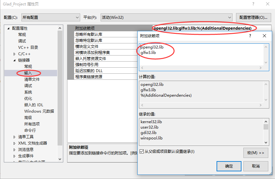The image size is (275, 179).
Task: Collapse the 链接器 tree node
Action: (14, 60)
